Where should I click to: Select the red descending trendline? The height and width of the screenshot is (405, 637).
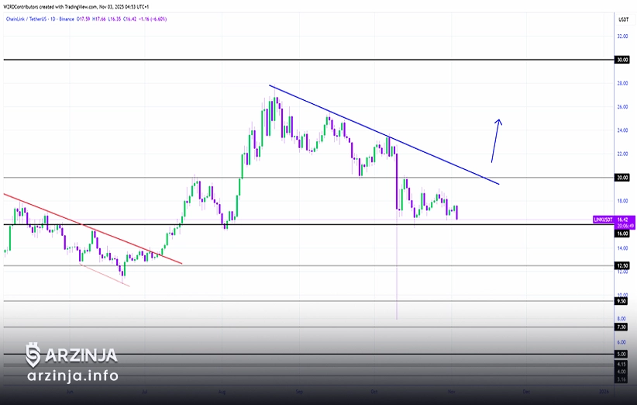coord(93,229)
